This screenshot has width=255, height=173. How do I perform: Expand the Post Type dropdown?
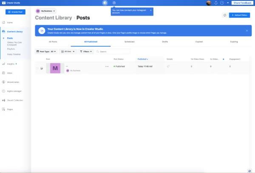(x=46, y=51)
